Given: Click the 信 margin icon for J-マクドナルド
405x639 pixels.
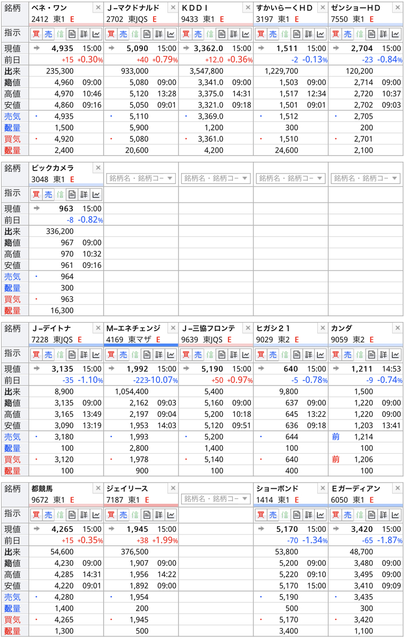Looking at the screenshot, I should coord(135,34).
